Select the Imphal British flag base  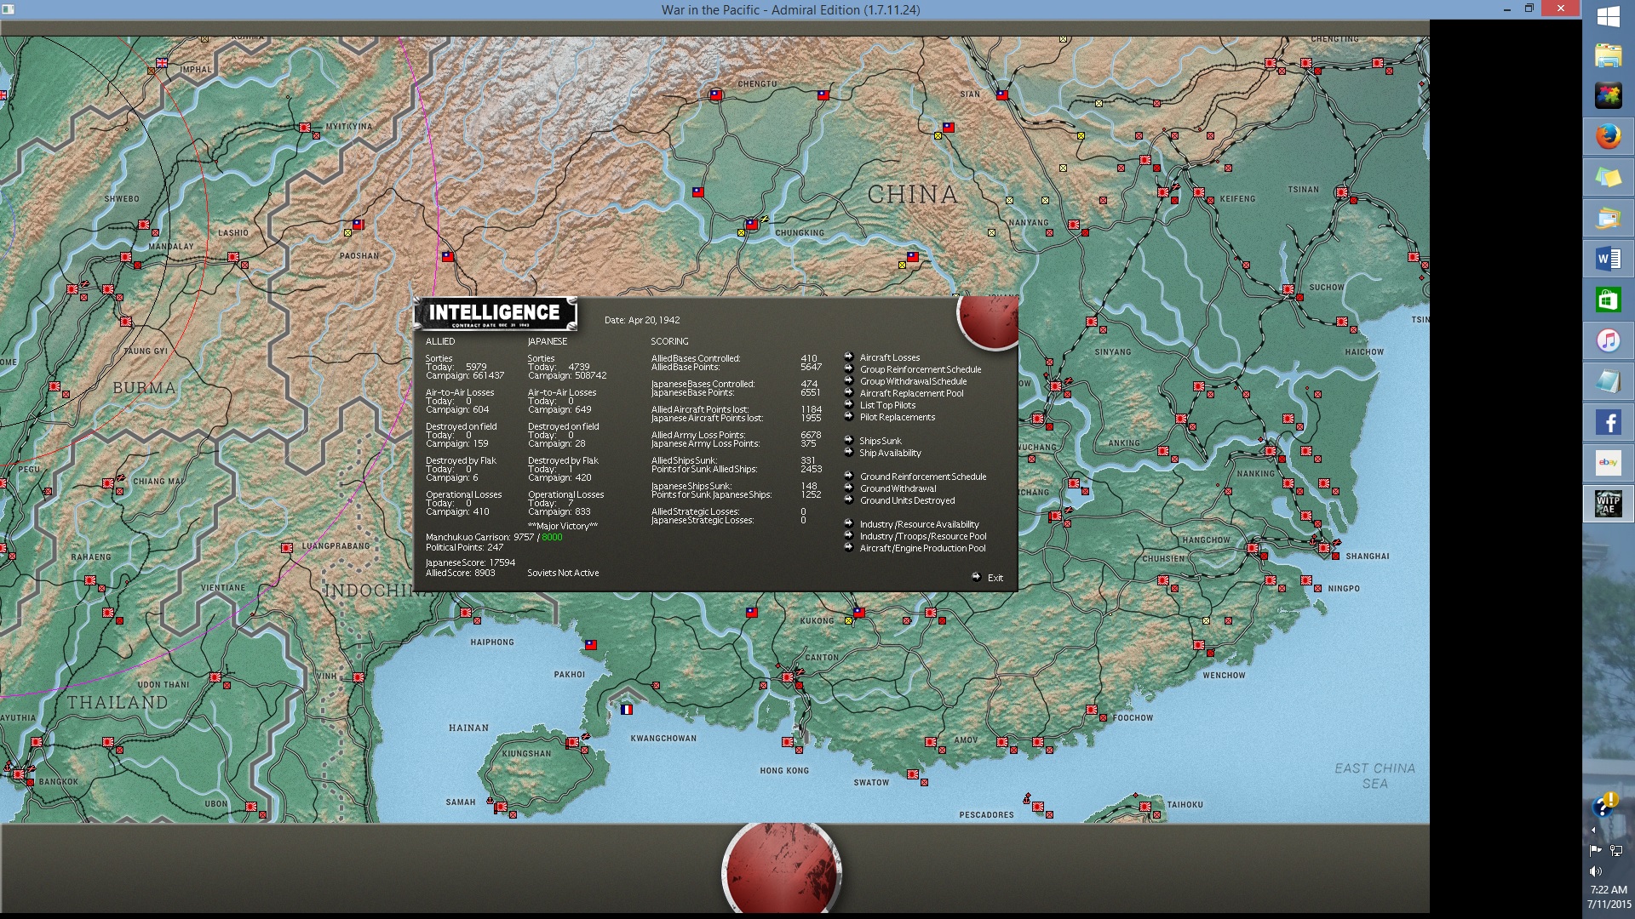(x=162, y=63)
